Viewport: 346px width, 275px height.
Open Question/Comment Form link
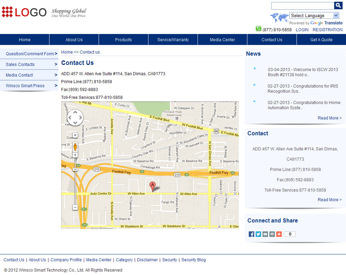[30, 54]
